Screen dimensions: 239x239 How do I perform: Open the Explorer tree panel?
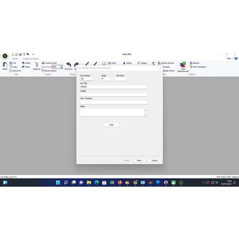pyautogui.click(x=37, y=66)
